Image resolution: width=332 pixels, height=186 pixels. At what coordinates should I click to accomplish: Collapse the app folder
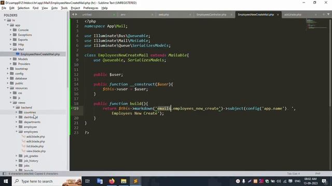click(x=8, y=25)
